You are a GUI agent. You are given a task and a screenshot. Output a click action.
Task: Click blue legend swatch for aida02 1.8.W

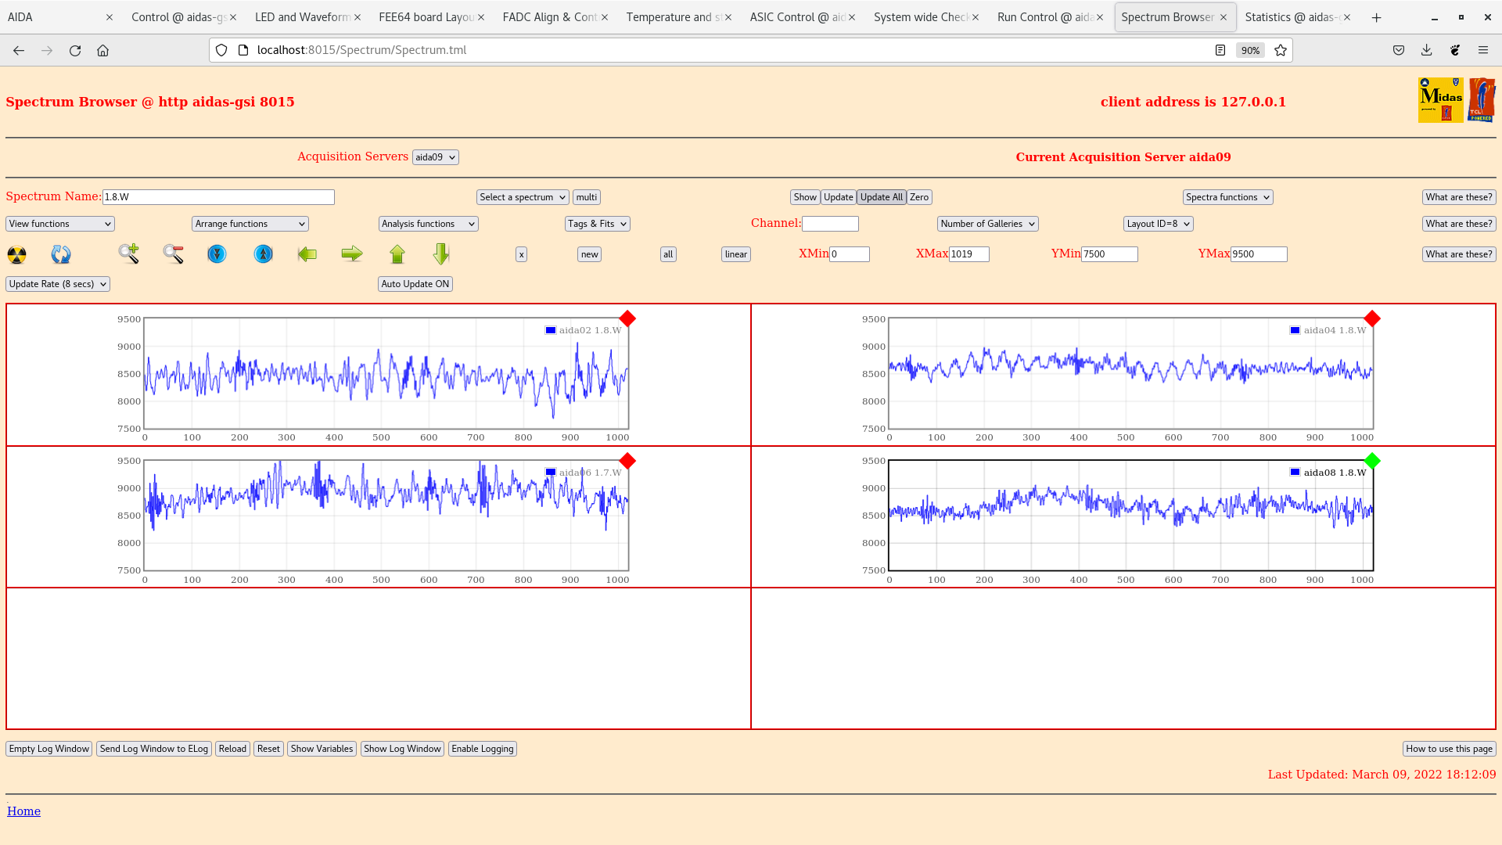pos(551,330)
